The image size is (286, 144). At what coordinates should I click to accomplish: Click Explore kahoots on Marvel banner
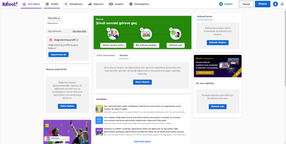click(205, 73)
